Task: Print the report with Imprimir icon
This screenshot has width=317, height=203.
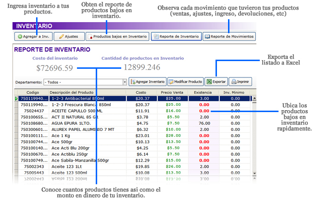Action: [x=240, y=82]
